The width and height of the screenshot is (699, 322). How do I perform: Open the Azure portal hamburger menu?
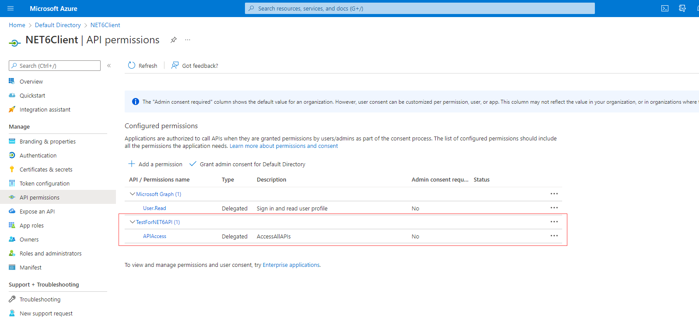(10, 8)
